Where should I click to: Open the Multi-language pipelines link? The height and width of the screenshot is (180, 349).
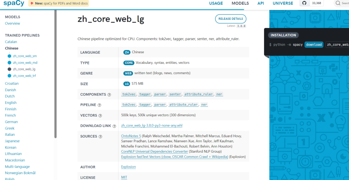click(x=17, y=166)
